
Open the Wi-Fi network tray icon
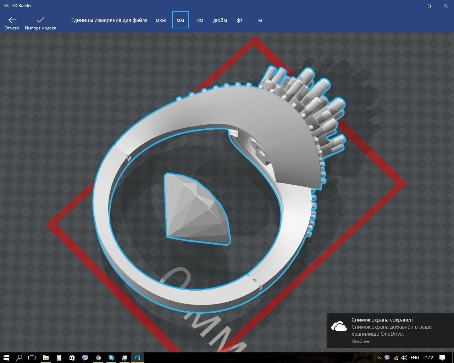(396, 358)
